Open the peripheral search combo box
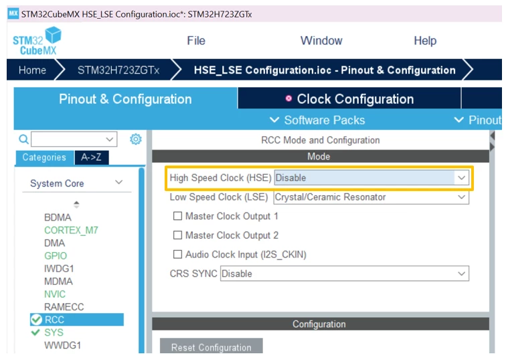The height and width of the screenshot is (364, 506). [74, 139]
